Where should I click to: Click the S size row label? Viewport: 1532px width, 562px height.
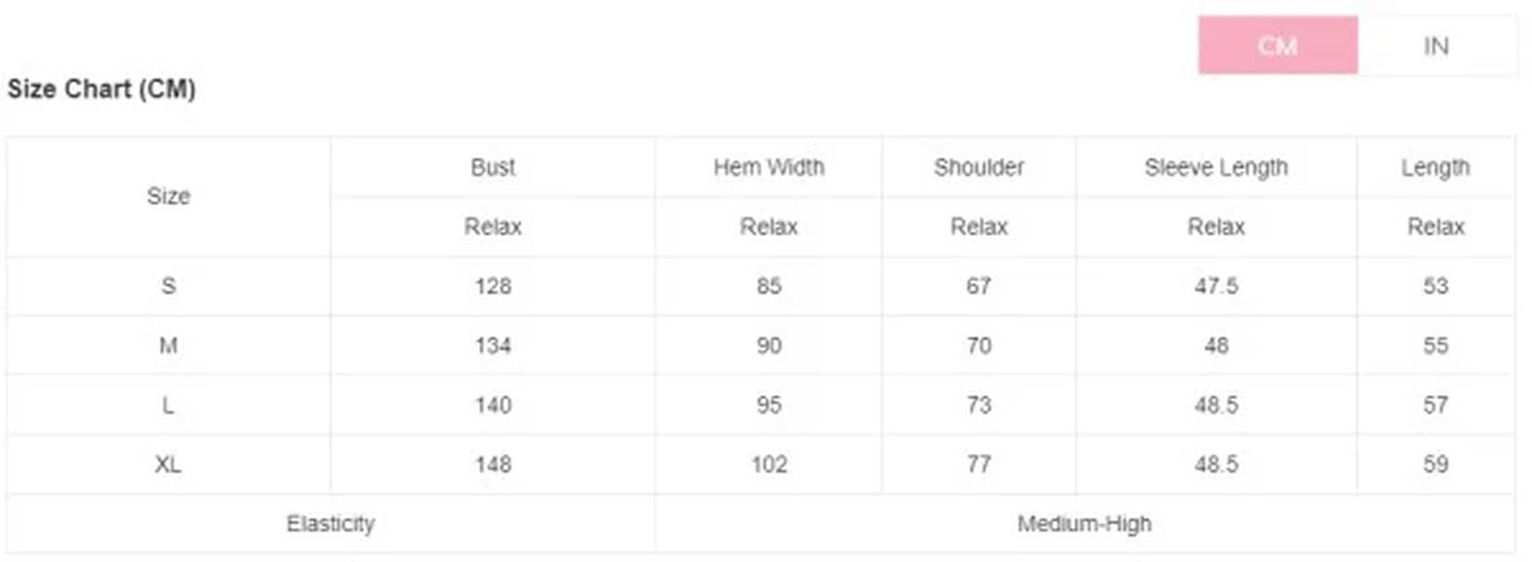click(x=168, y=286)
